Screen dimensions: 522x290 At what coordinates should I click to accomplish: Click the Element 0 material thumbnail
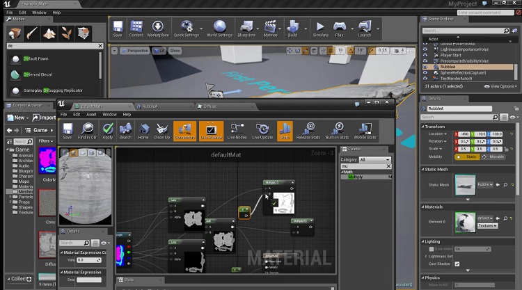[465, 222]
